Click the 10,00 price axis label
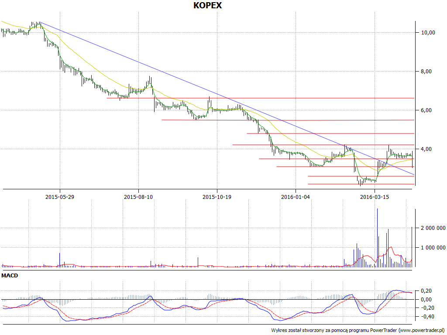The width and height of the screenshot is (447, 335). 428,33
